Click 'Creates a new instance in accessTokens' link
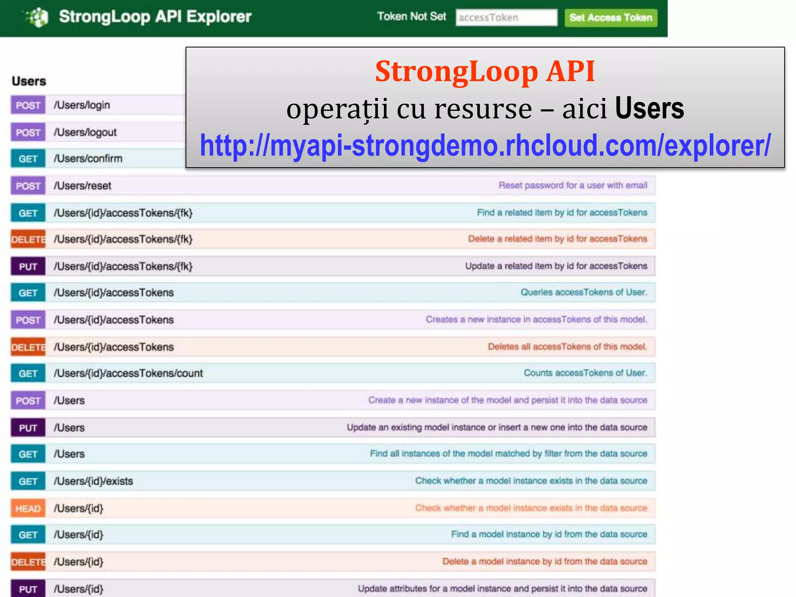Screen dimensions: 796x597 point(536,319)
